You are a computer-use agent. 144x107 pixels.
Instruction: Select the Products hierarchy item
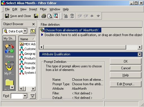(x=28, y=58)
